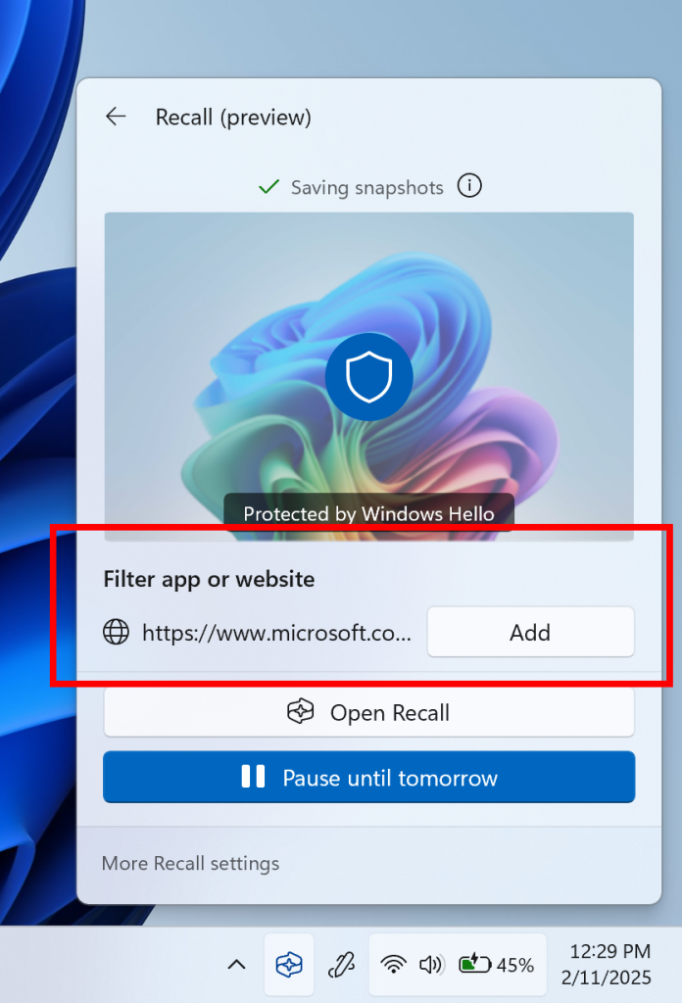682x1003 pixels.
Task: Click the Wi-Fi network icon
Action: 394,965
